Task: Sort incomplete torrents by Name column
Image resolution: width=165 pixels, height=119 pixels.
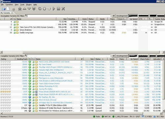Action: [36, 19]
